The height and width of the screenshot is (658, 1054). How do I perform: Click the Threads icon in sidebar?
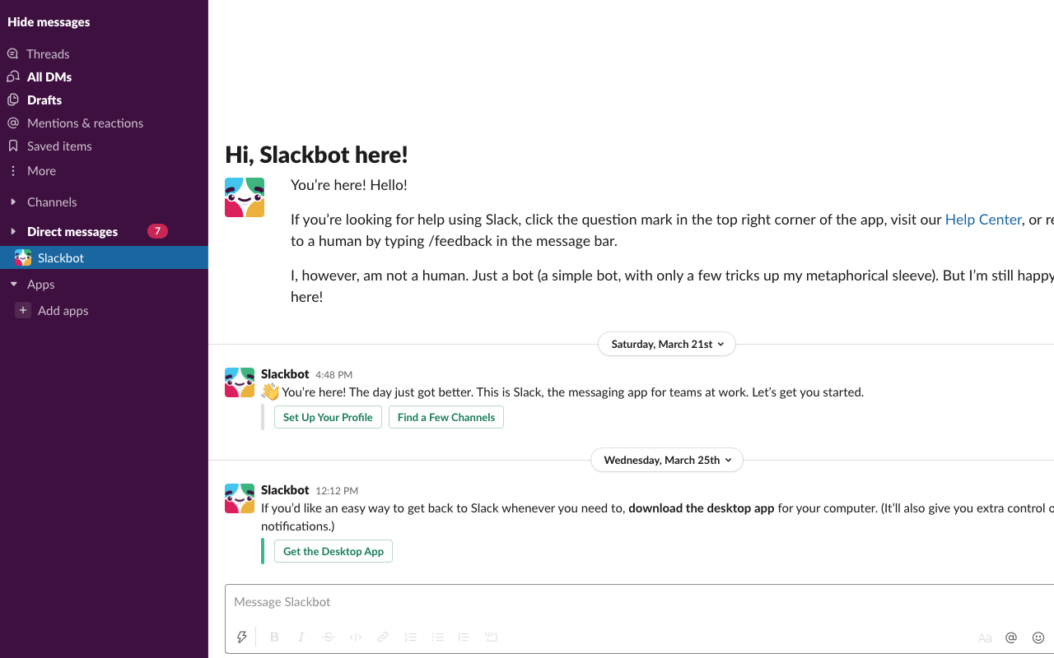(x=12, y=53)
